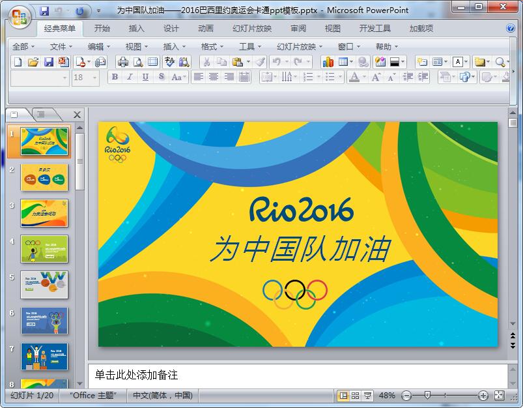
Task: Click the "Office 主题" status bar item
Action: [92, 396]
